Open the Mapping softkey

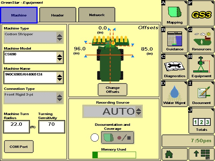(174, 13)
